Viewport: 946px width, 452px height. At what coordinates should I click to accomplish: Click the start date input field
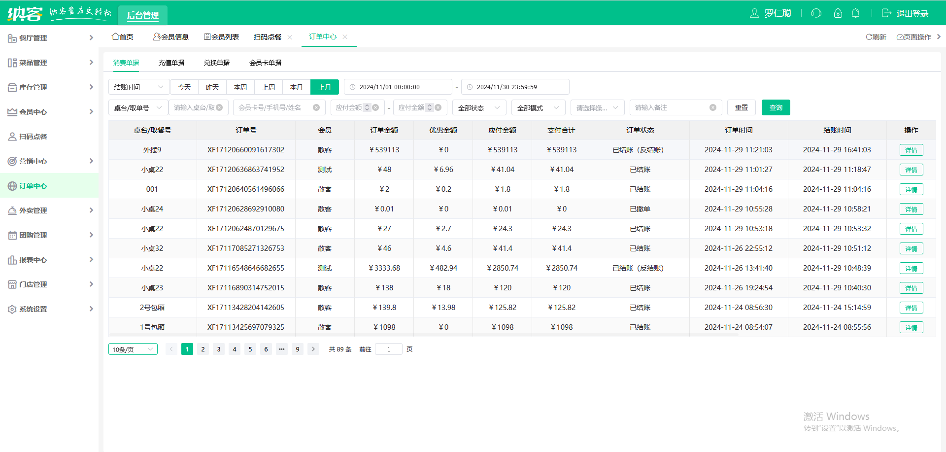coord(398,87)
